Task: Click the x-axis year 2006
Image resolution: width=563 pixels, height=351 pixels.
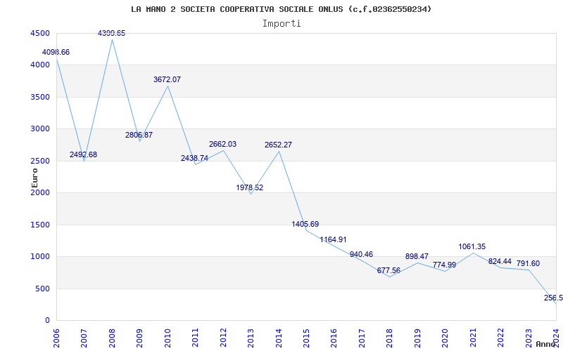Action: point(56,338)
